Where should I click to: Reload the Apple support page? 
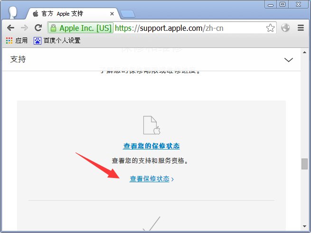click(x=38, y=28)
